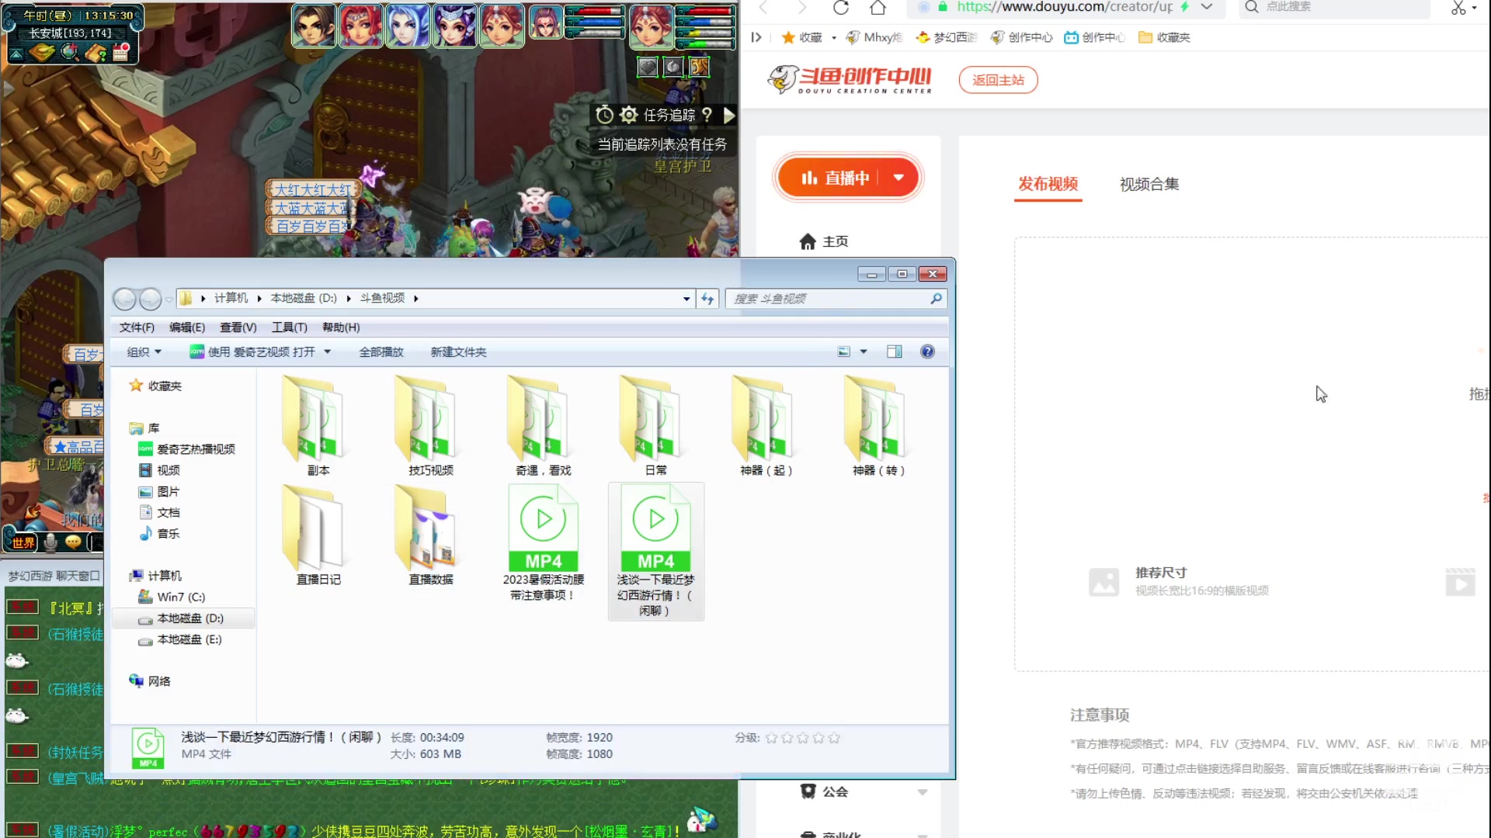Toggle the Explorer preview pane
1491x838 pixels.
pyautogui.click(x=895, y=352)
